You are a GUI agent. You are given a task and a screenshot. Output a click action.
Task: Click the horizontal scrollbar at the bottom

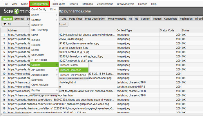coord(87,115)
